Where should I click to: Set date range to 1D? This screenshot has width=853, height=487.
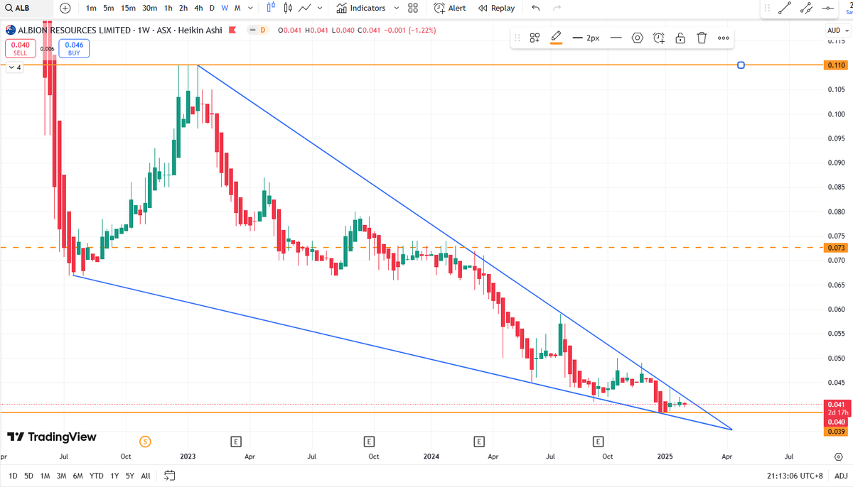pyautogui.click(x=13, y=476)
